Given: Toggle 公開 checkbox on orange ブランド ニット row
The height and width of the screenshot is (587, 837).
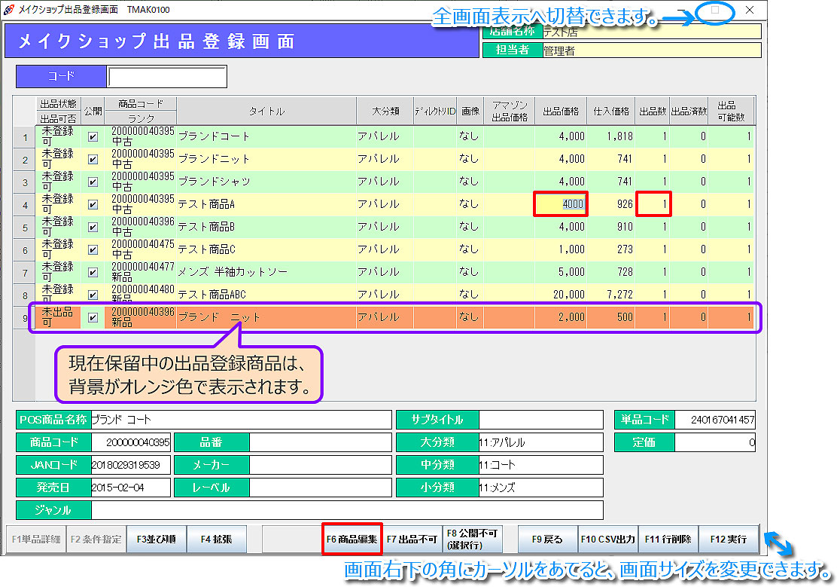Looking at the screenshot, I should coord(93,318).
